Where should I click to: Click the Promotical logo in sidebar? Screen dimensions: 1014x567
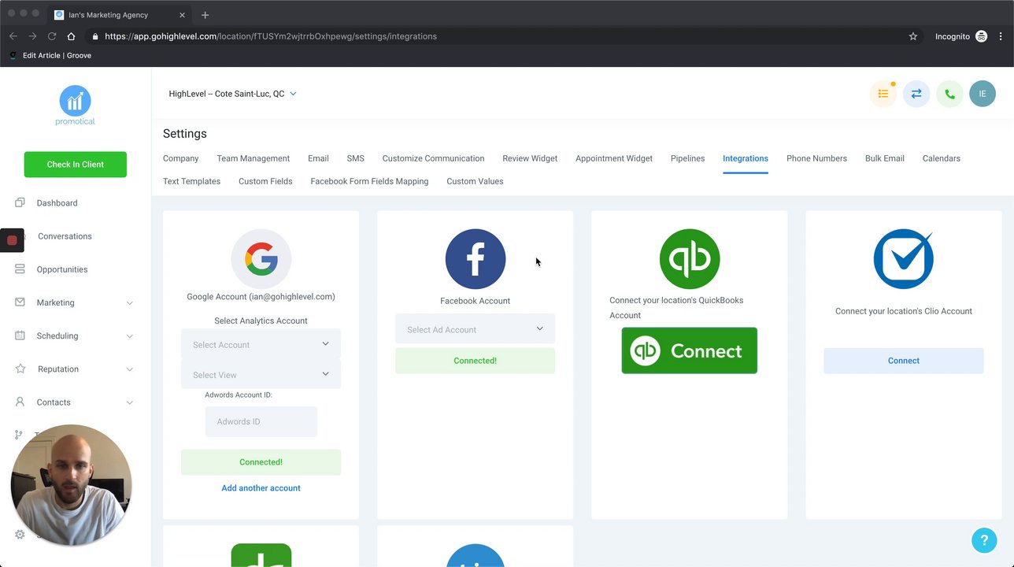click(75, 106)
